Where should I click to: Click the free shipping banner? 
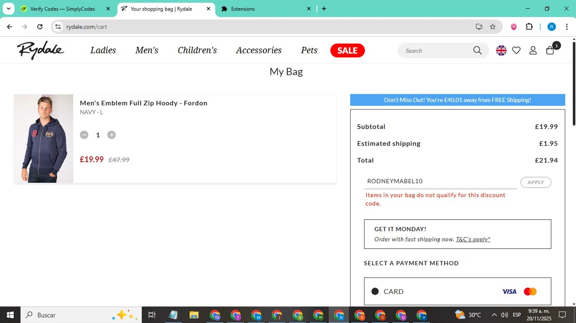[x=457, y=100]
